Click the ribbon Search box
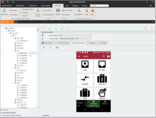This screenshot has width=156, height=118. coord(99,6)
